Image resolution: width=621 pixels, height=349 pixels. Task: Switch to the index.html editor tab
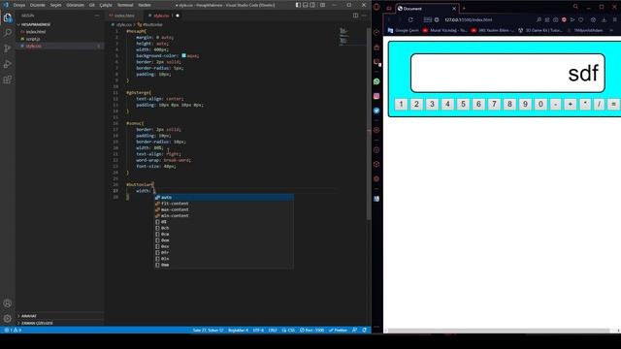click(x=123, y=16)
